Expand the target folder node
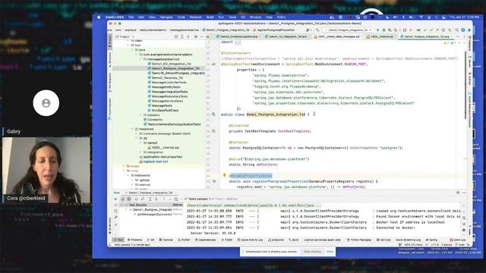Viewport: 486px width, 273px height. click(x=124, y=166)
